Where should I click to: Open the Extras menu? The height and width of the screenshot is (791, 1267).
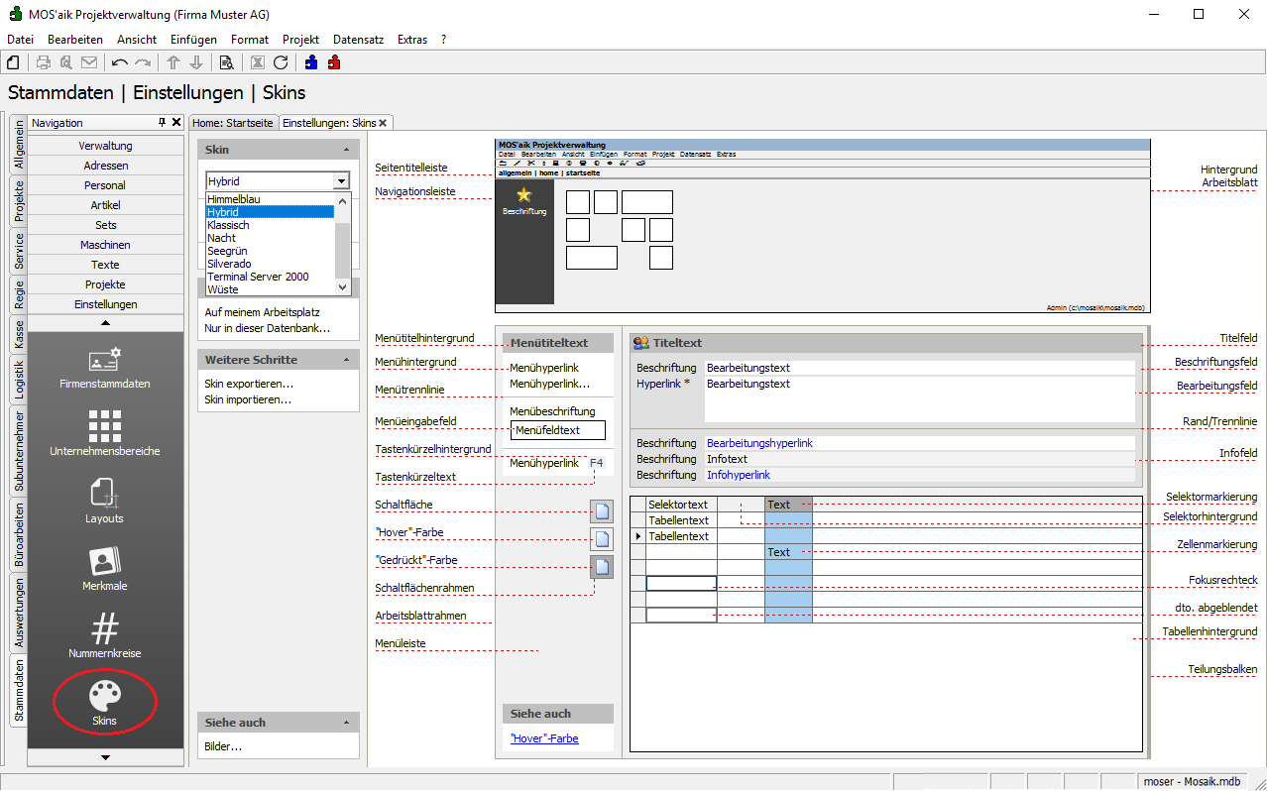(412, 40)
